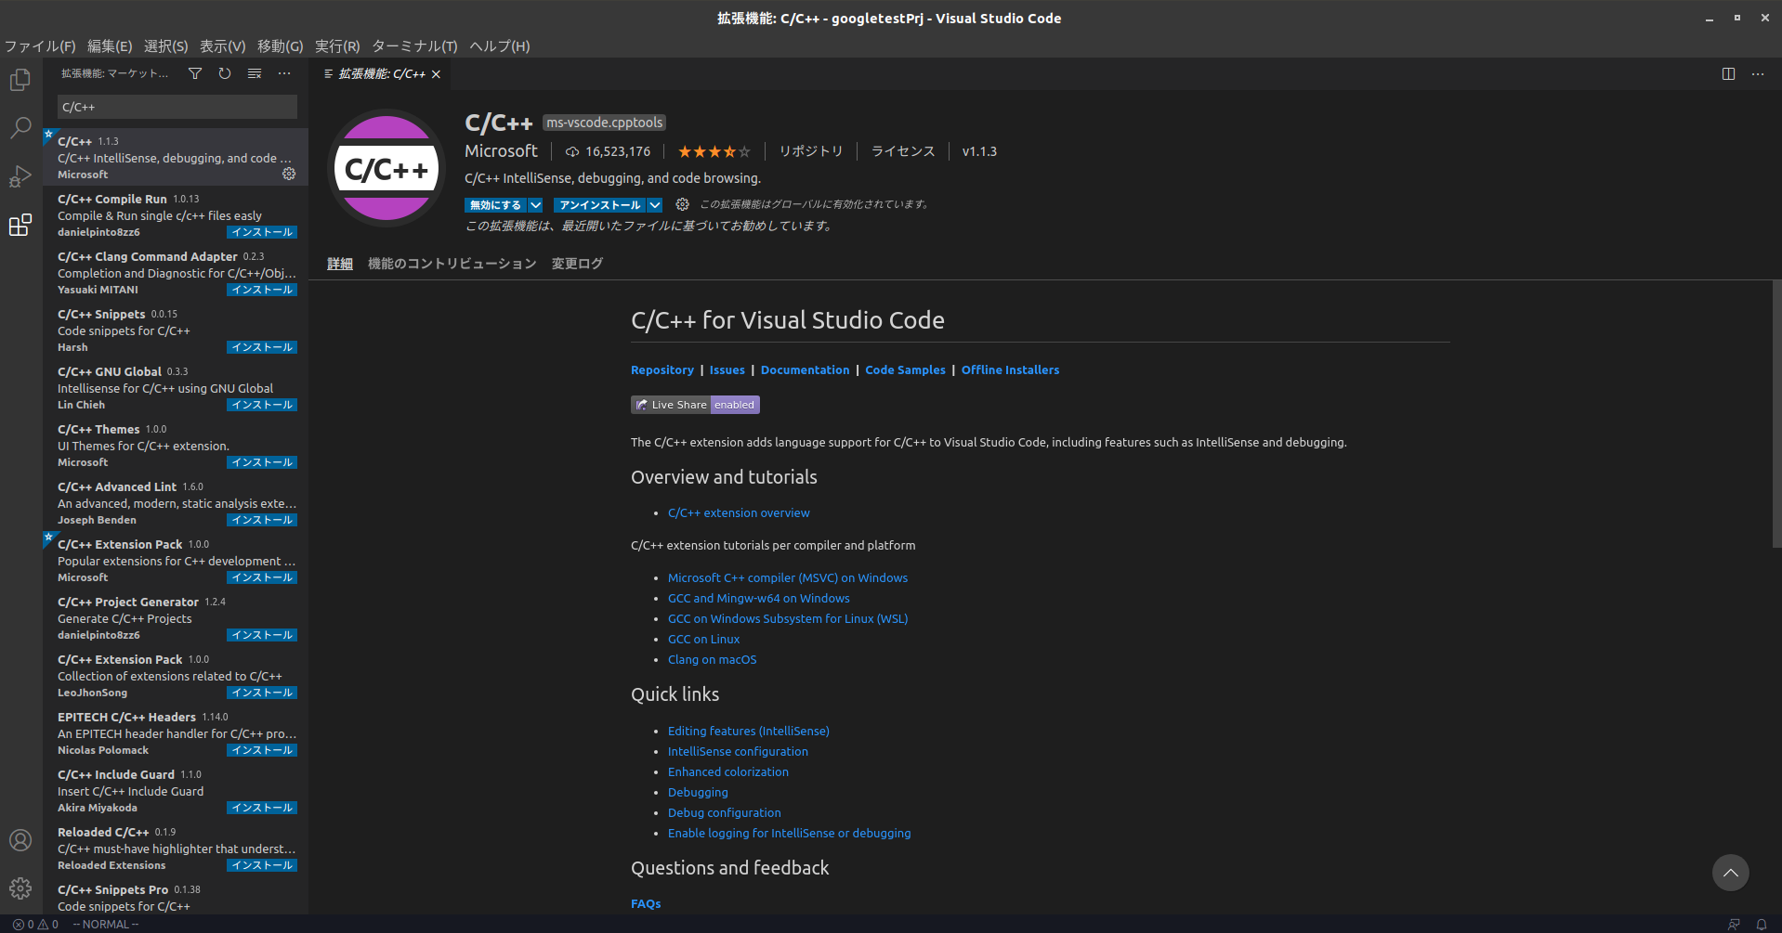Expand the 無効にする dropdown arrow
The height and width of the screenshot is (933, 1782).
coord(536,205)
